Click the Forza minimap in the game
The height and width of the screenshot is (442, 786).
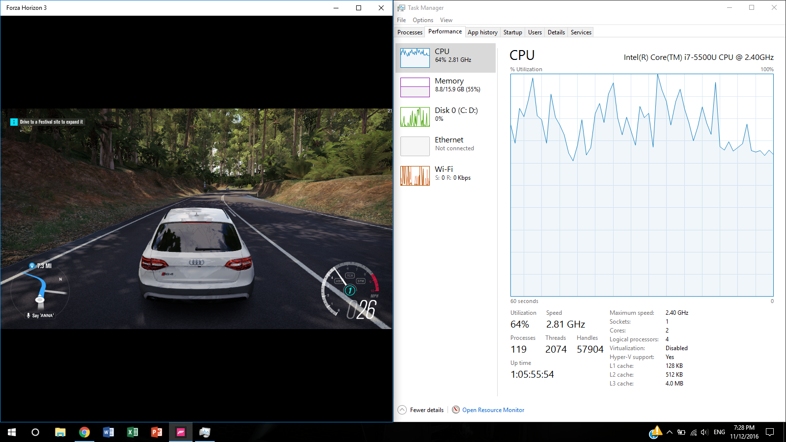coord(40,291)
